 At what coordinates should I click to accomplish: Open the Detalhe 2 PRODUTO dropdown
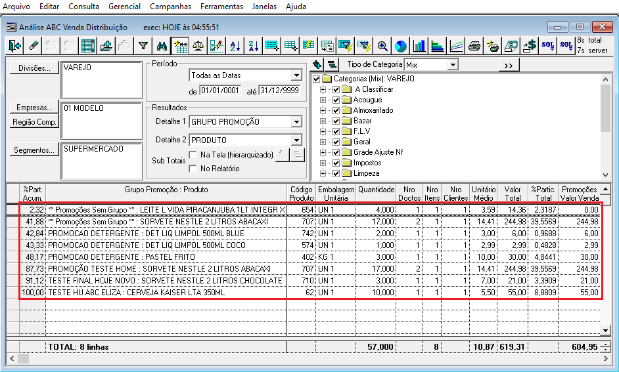point(296,140)
